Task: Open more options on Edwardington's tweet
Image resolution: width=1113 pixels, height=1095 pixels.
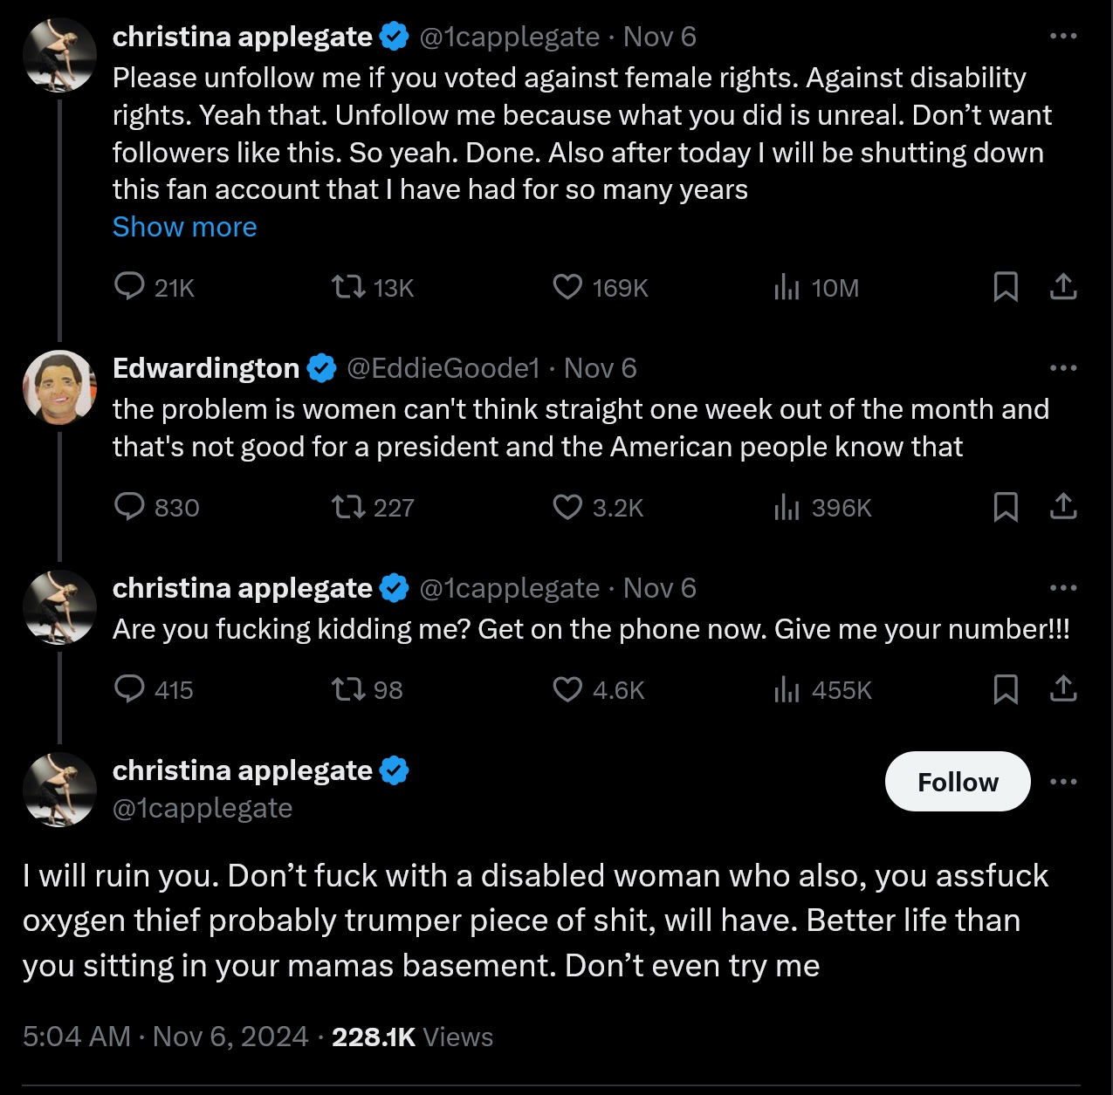Action: pos(1062,368)
